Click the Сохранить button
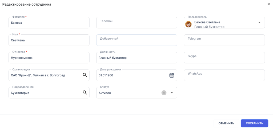The image size is (273, 131). point(254,123)
